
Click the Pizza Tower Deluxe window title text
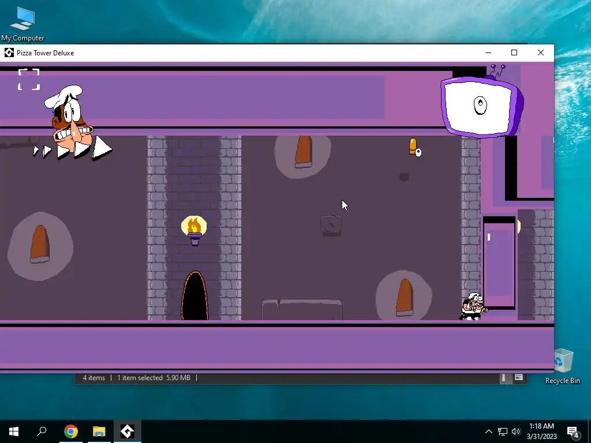click(x=45, y=53)
